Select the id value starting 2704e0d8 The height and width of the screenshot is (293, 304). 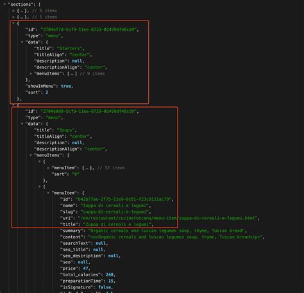tap(89, 111)
